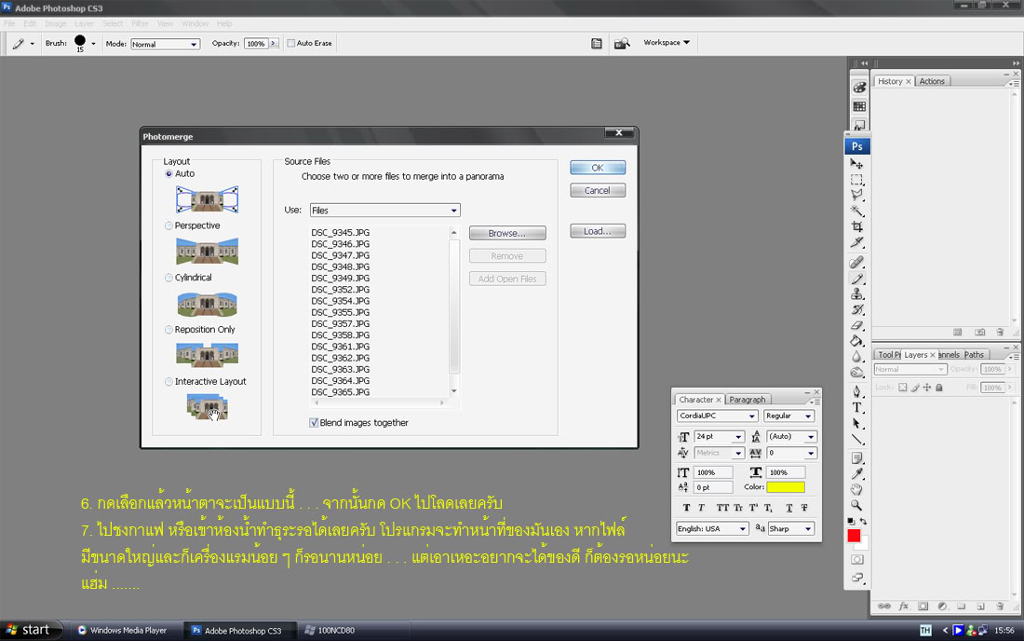Choose the Clone Stamp tool

pyautogui.click(x=856, y=294)
